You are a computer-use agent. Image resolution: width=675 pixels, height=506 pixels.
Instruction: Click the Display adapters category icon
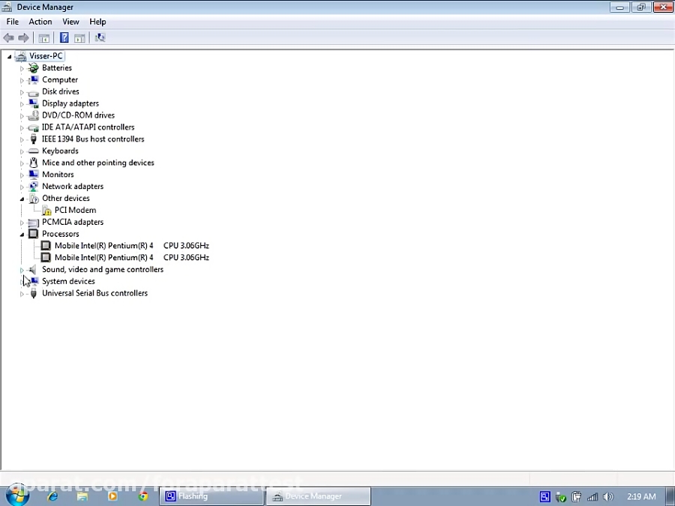[33, 103]
